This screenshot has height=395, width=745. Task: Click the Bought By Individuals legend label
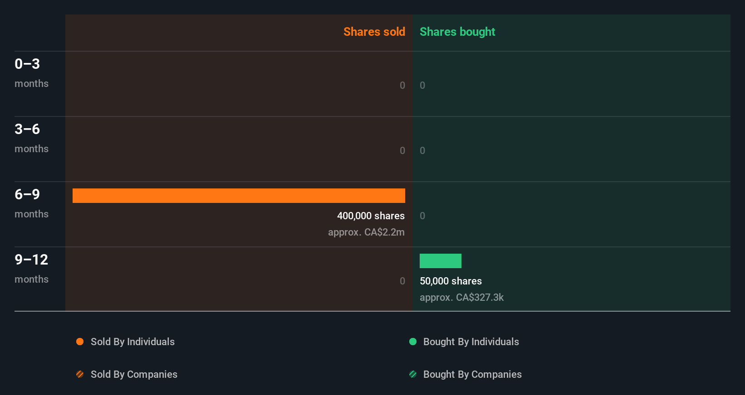(x=471, y=342)
